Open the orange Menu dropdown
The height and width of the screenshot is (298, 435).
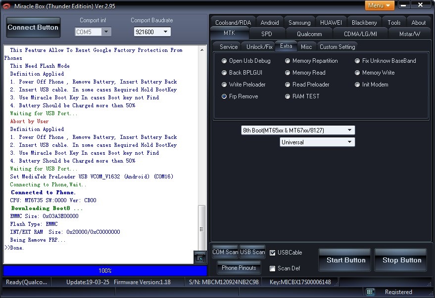(379, 5)
